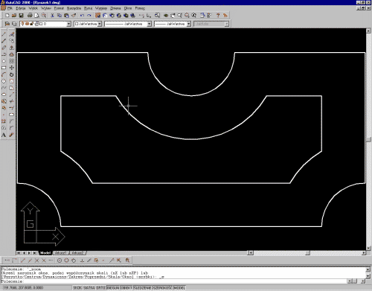The width and height of the screenshot is (372, 291).
Task: Open the lineweight JakWarstwa dropdown
Action: tap(189, 24)
